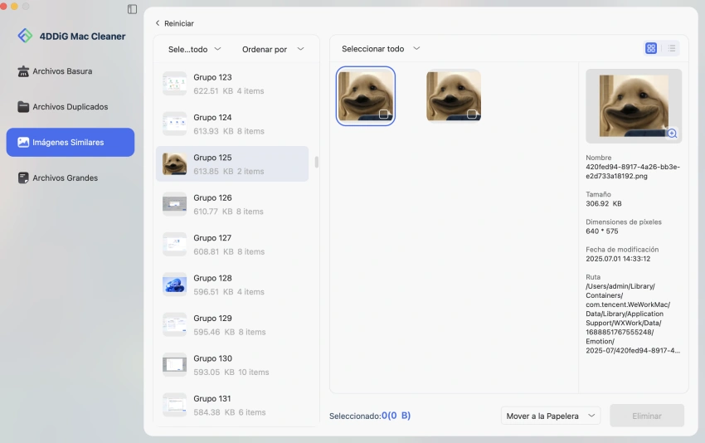
Task: Click the large preview image
Action: [634, 106]
